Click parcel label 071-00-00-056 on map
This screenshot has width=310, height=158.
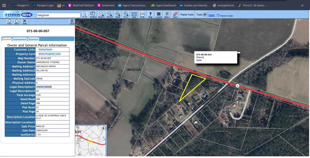212,85
